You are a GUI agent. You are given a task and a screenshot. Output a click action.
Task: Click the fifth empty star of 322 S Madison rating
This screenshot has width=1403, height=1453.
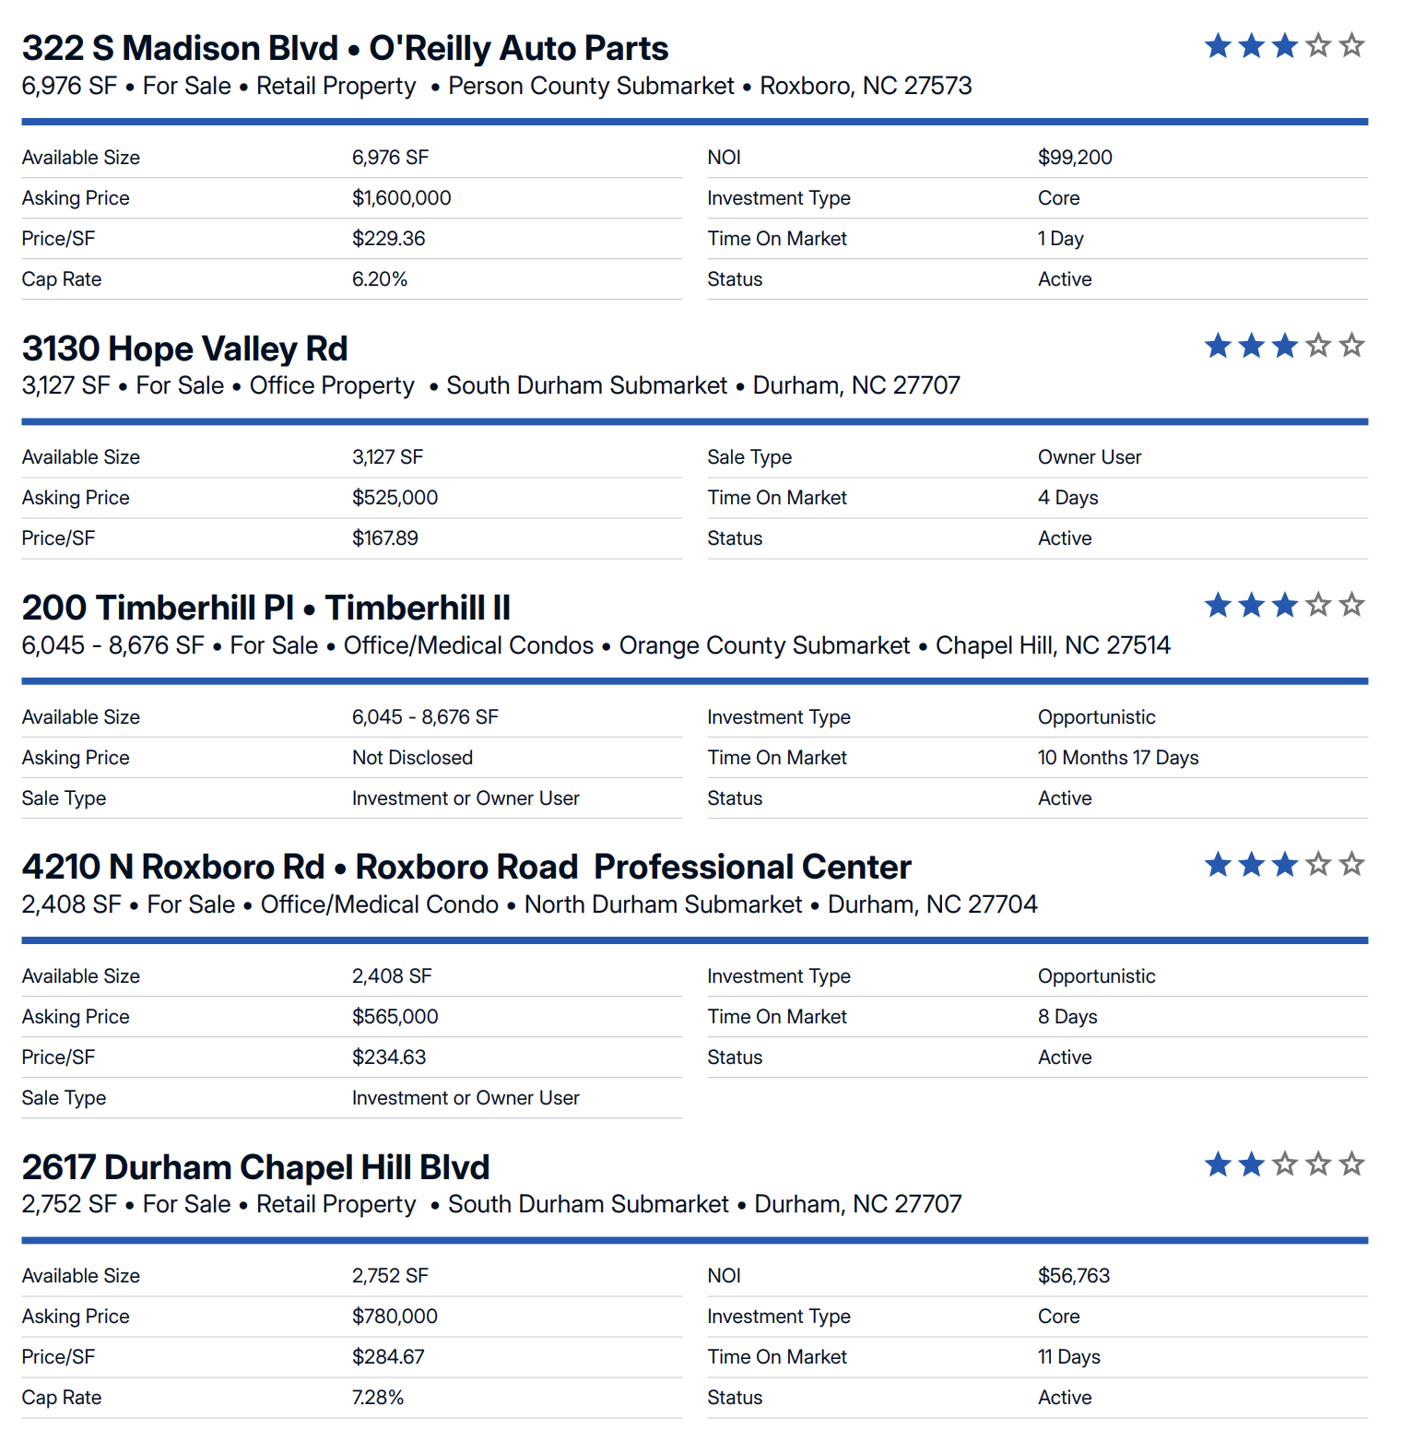(1351, 45)
